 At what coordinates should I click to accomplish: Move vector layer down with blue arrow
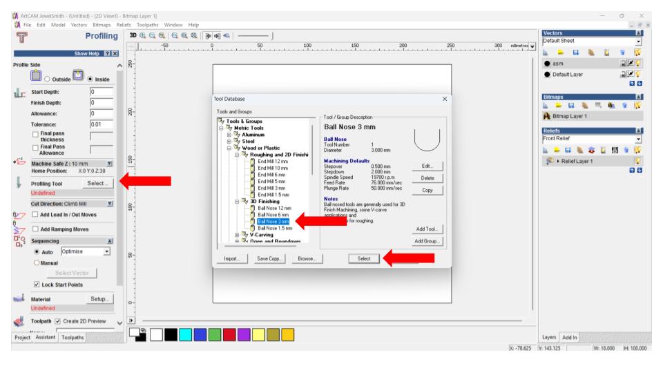[x=640, y=84]
